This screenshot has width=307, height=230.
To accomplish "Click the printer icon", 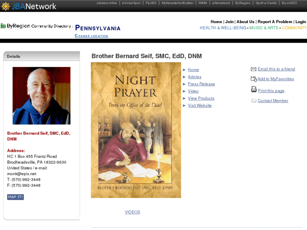I will click(253, 89).
